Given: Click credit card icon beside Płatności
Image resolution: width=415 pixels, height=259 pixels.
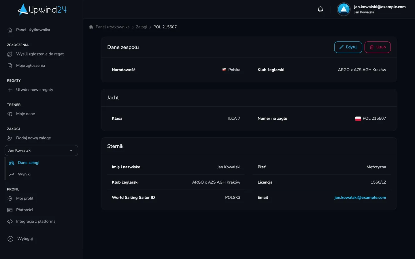Looking at the screenshot, I should tap(10, 210).
